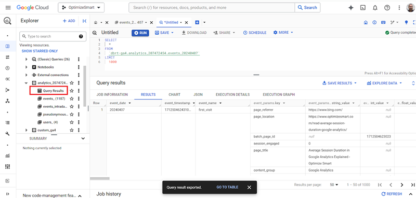Star the custom_ga4 dataset
Image resolution: width=416 pixels, height=198 pixels.
71,130
